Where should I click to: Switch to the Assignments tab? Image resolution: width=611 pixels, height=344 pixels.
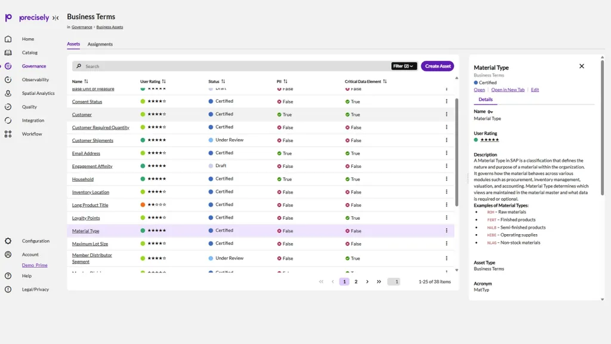click(100, 44)
